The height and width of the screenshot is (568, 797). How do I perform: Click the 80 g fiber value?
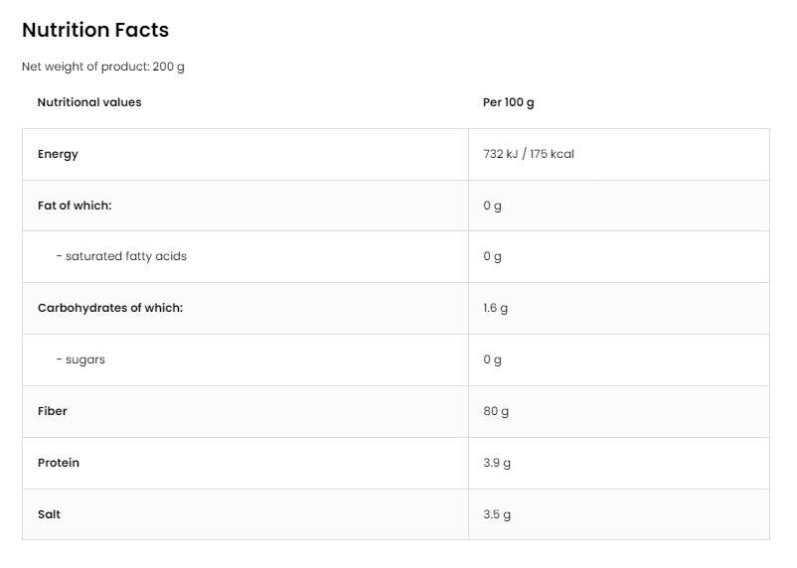(495, 411)
